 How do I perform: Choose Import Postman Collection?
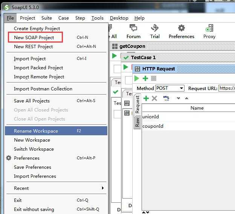56,89
